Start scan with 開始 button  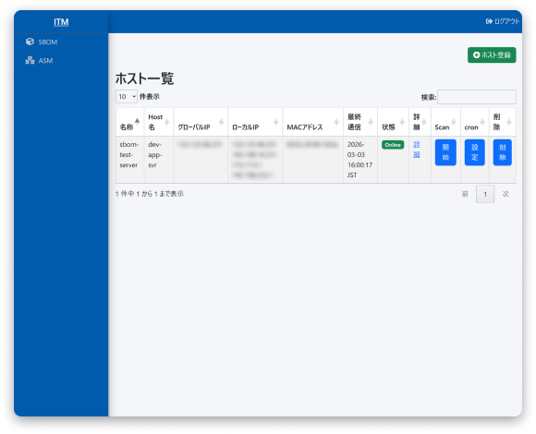[445, 152]
